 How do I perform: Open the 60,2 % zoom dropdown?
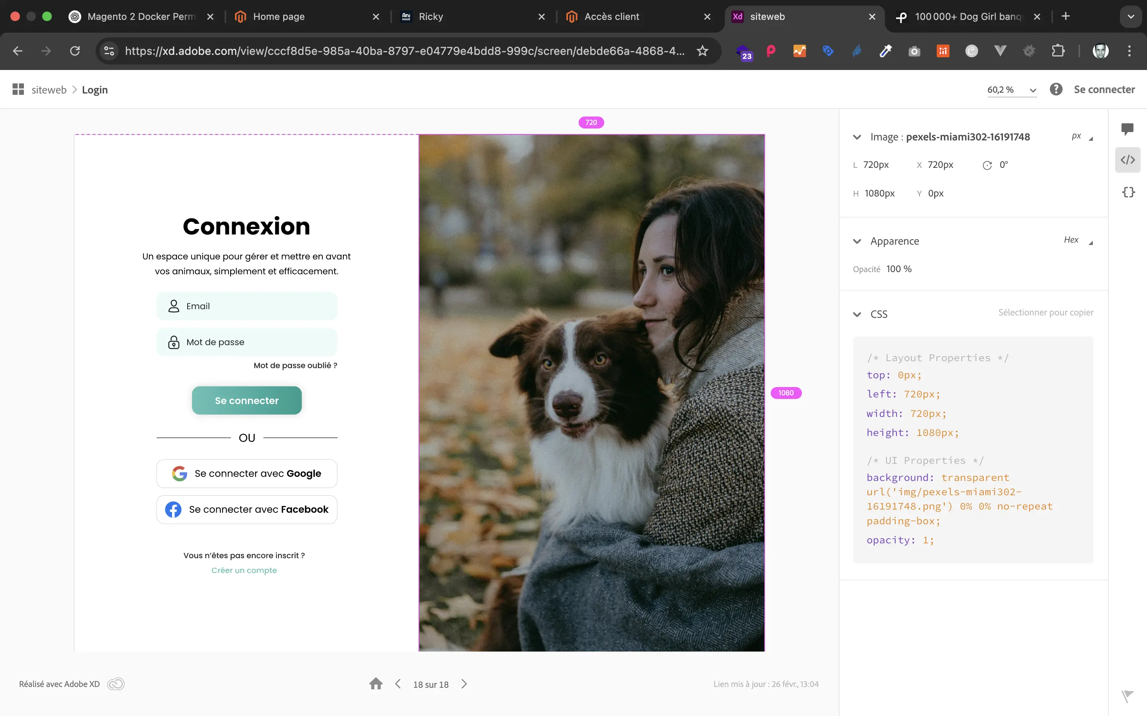coord(1012,90)
